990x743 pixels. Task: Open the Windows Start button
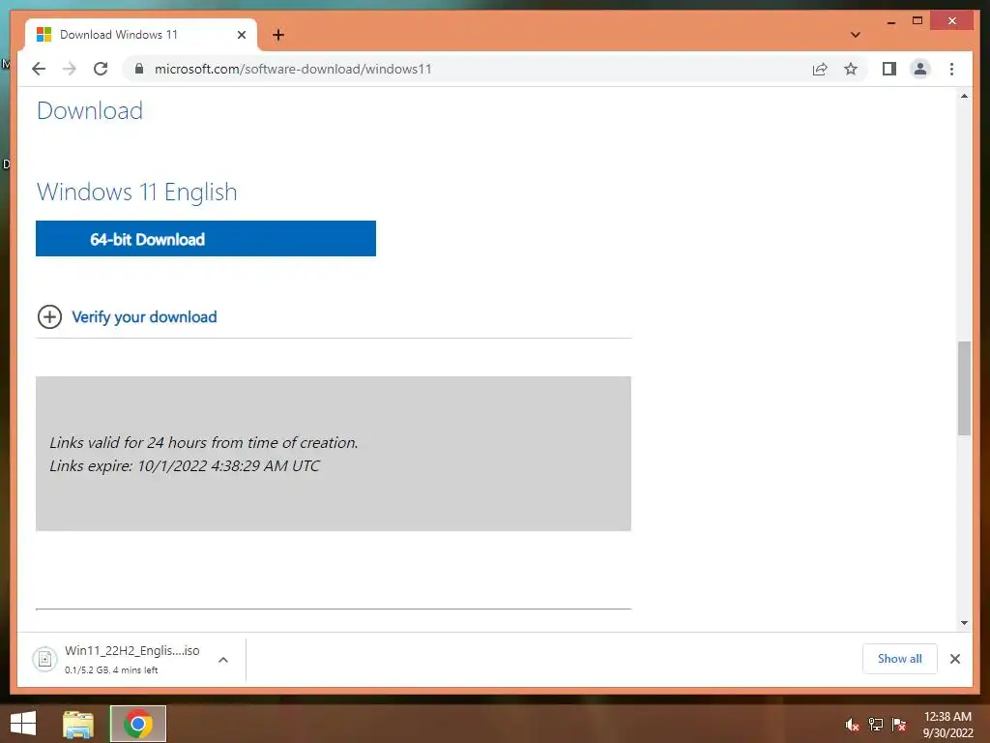coord(23,724)
